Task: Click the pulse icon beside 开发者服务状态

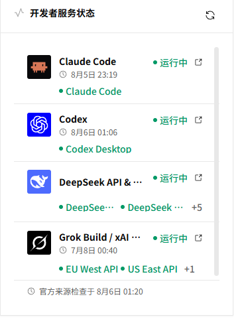Action: coord(19,13)
